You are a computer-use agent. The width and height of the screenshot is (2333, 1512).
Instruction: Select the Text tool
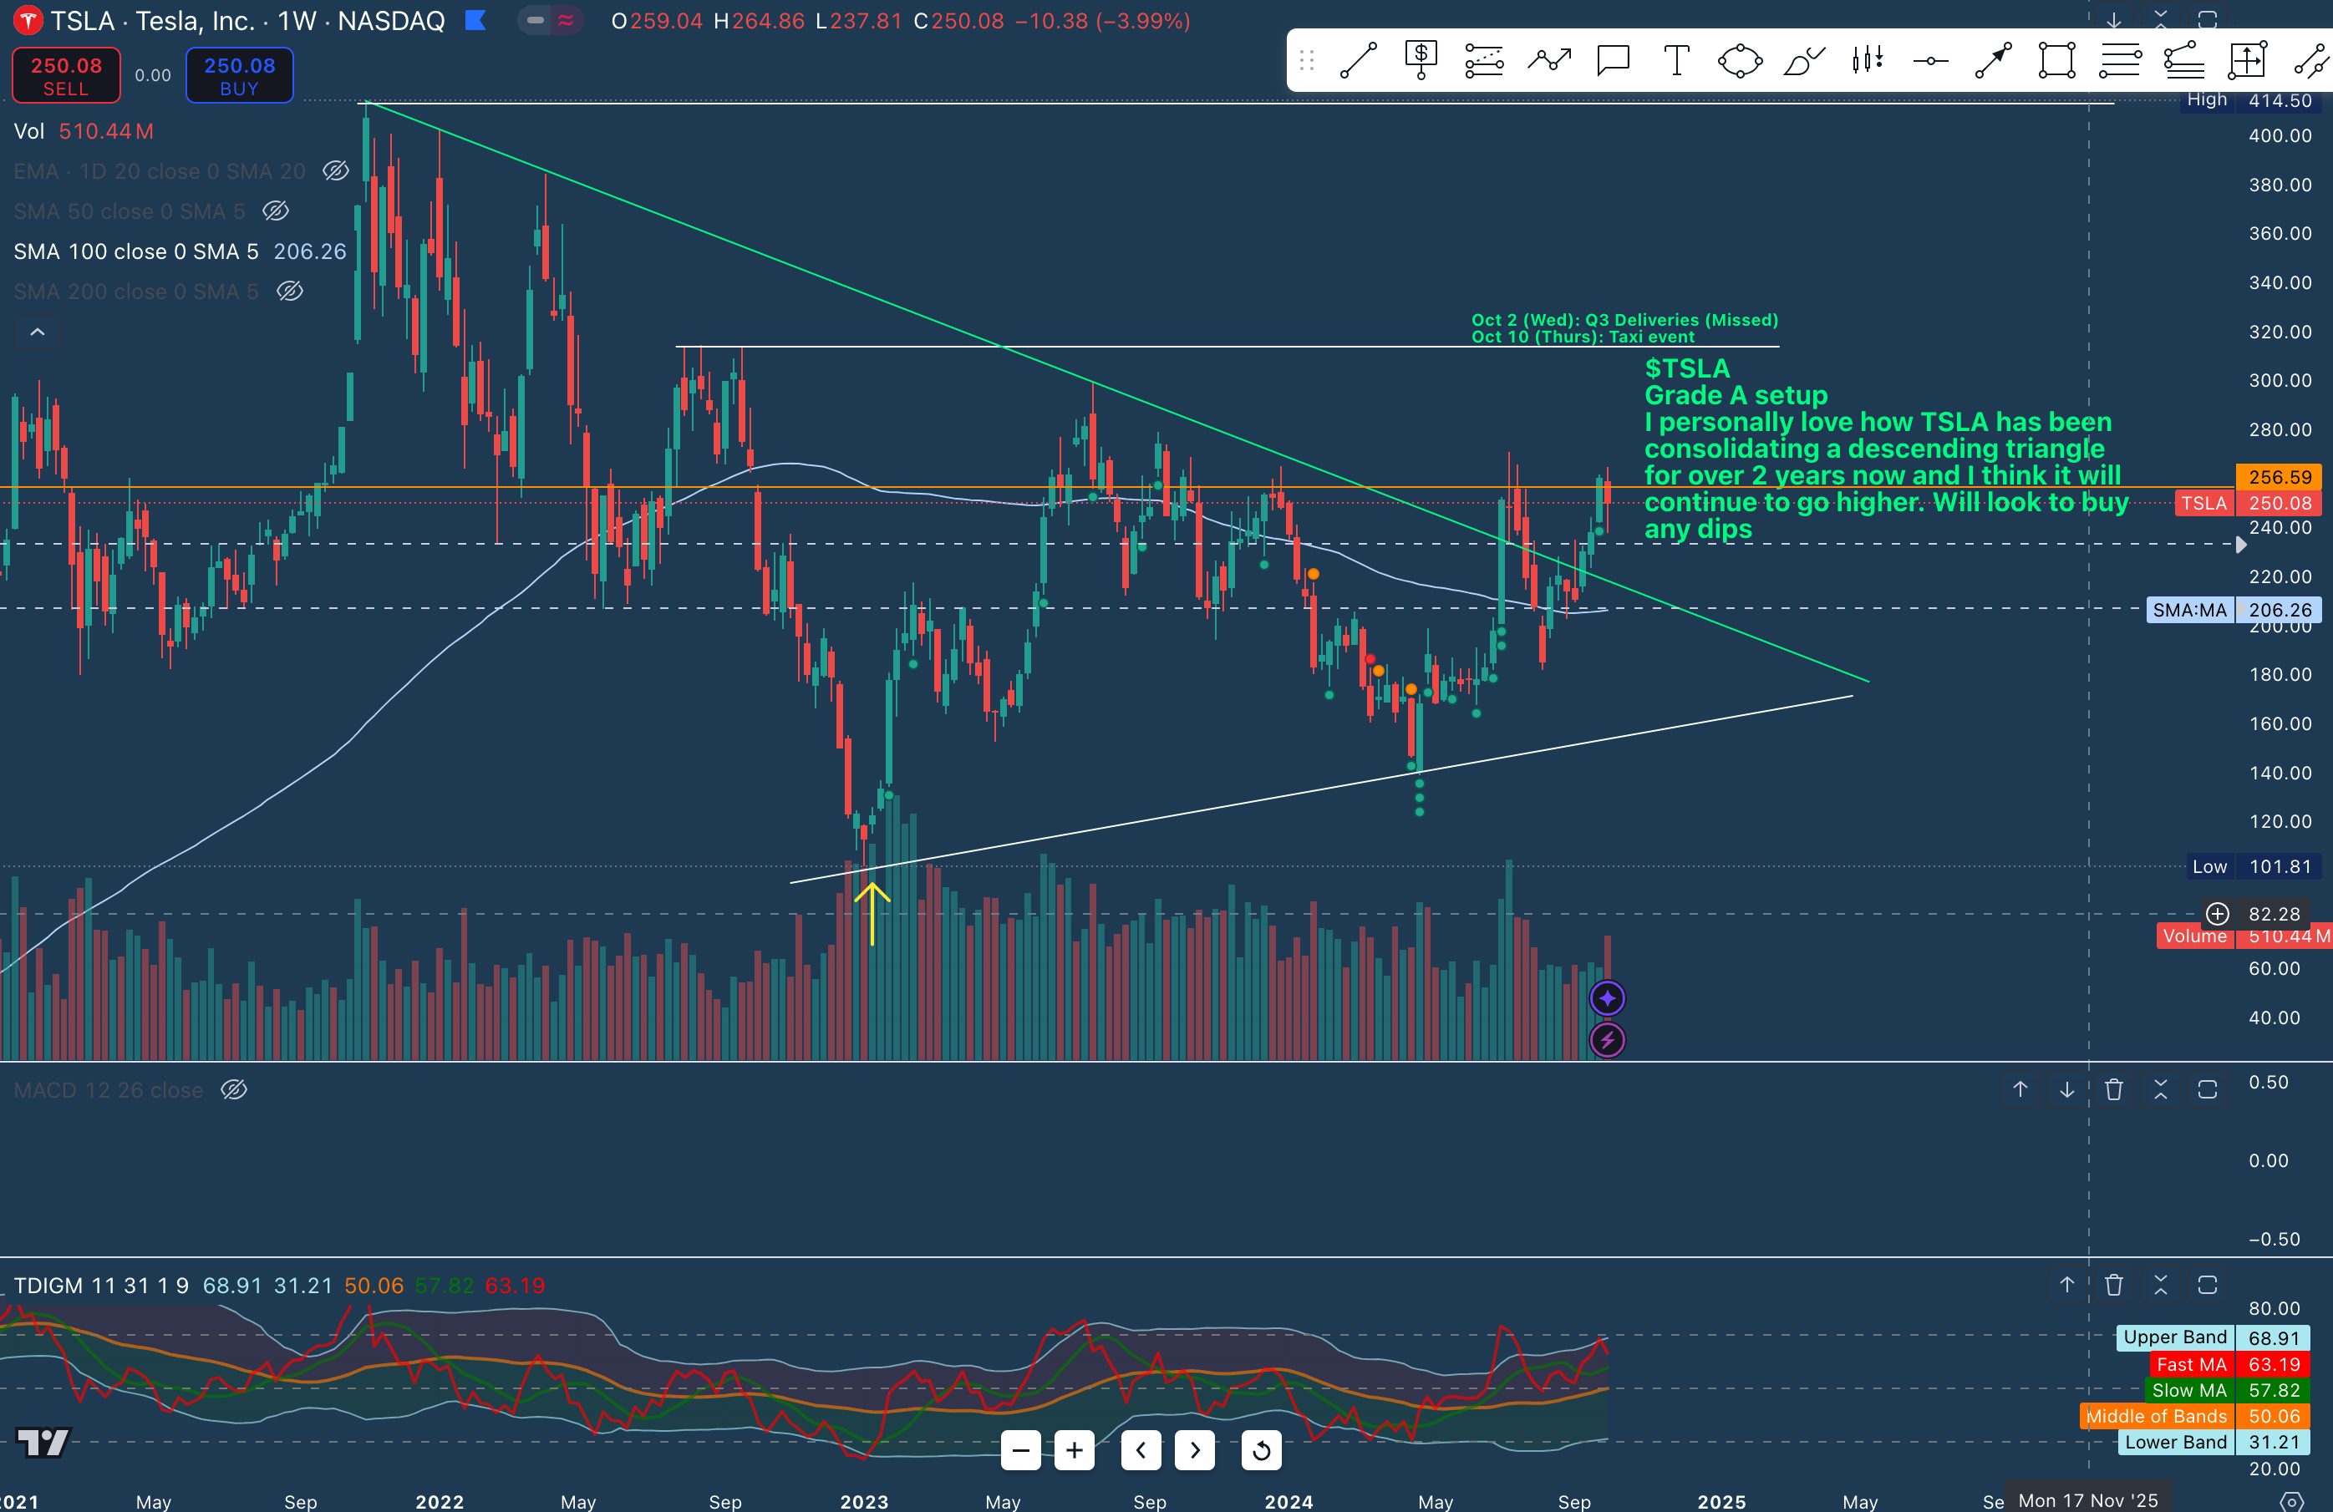[x=1676, y=61]
